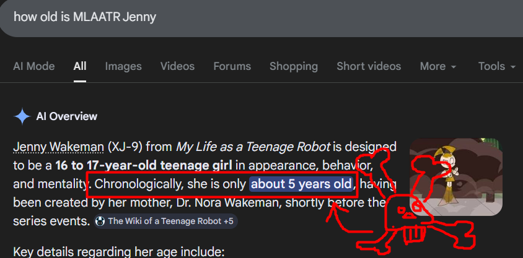Switch to the AI Mode tab
This screenshot has height=258, width=523.
coord(34,66)
